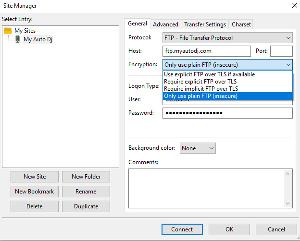300x241 pixels.
Task: Click the Connect button
Action: tap(182, 229)
